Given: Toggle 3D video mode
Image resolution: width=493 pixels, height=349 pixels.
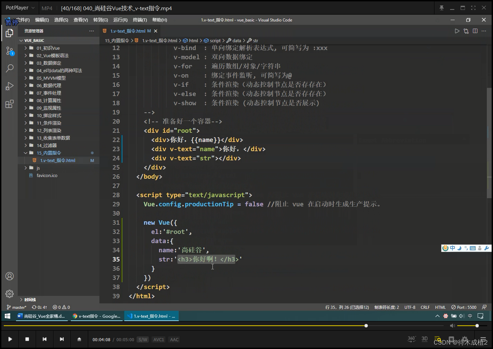Looking at the screenshot, I should 425,339.
